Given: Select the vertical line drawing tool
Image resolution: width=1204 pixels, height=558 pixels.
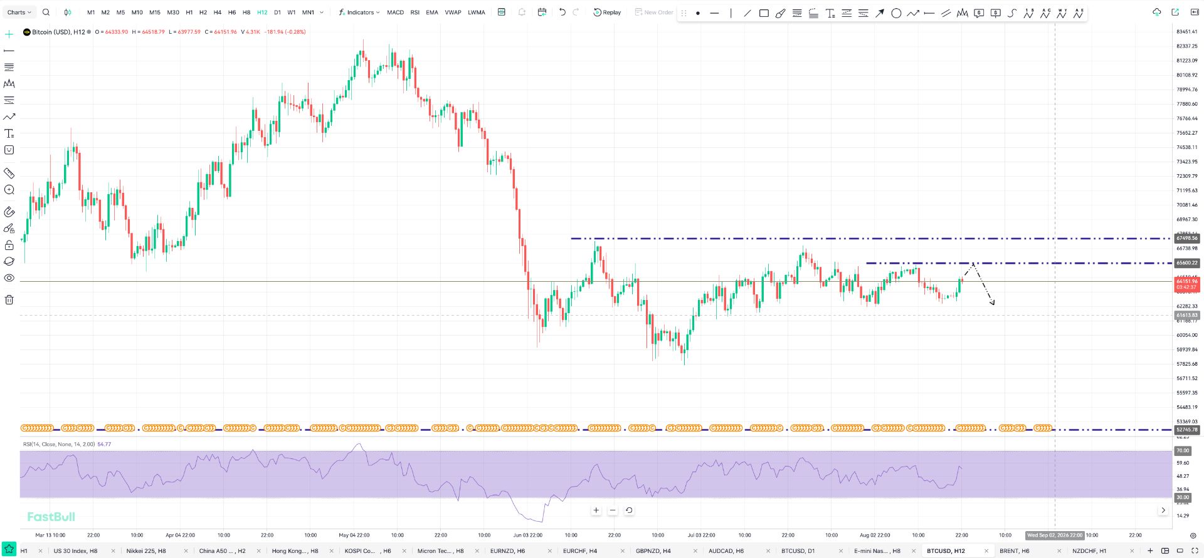Looking at the screenshot, I should tap(731, 13).
